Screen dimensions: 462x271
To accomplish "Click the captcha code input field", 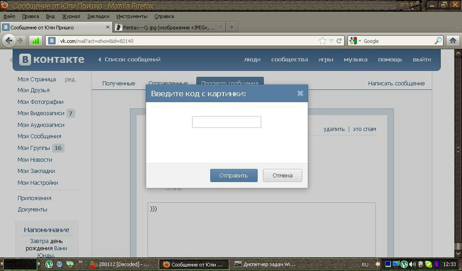I will 227,122.
